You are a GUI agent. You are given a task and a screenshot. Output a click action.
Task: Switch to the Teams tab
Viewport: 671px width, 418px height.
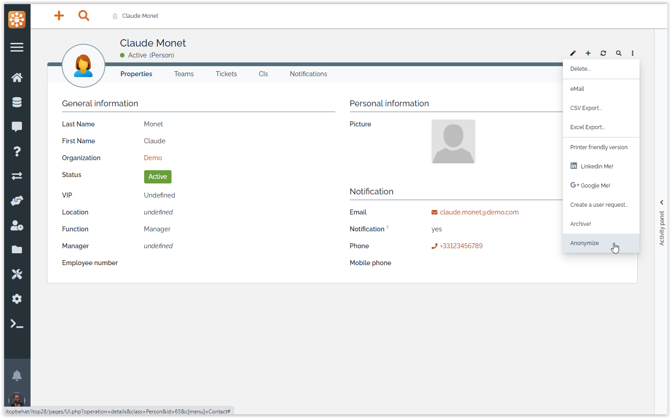click(183, 73)
